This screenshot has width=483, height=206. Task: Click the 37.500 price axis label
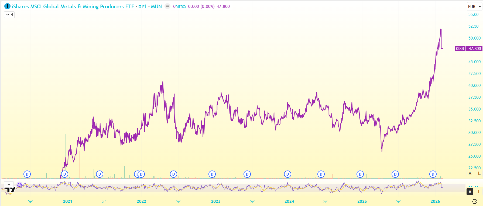[474, 97]
